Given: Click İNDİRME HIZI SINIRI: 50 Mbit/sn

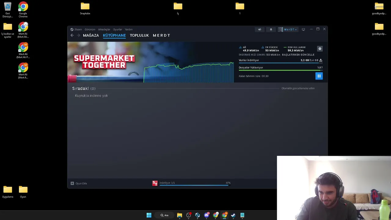Looking at the screenshot, I should tap(259, 55).
